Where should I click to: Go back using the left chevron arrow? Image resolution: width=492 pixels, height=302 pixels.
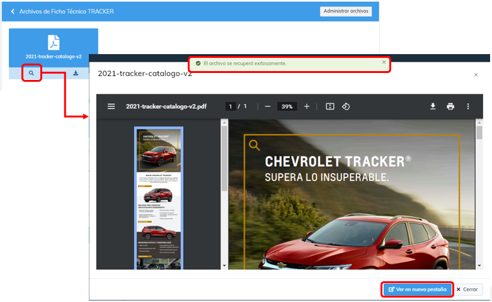pyautogui.click(x=12, y=11)
